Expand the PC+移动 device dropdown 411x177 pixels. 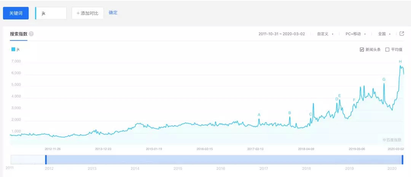[x=355, y=34]
